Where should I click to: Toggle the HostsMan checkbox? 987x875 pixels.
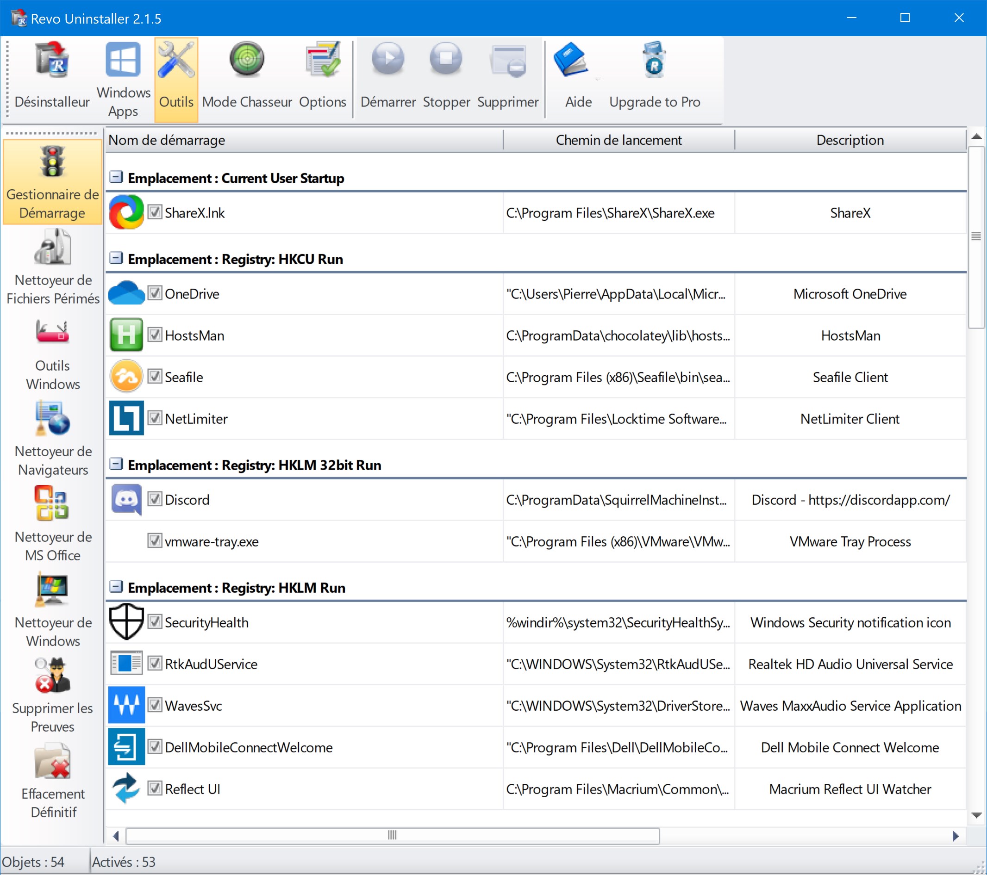155,335
